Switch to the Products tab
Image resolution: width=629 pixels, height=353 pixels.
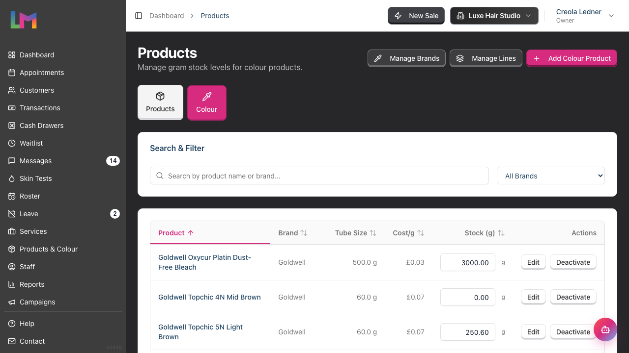[160, 102]
